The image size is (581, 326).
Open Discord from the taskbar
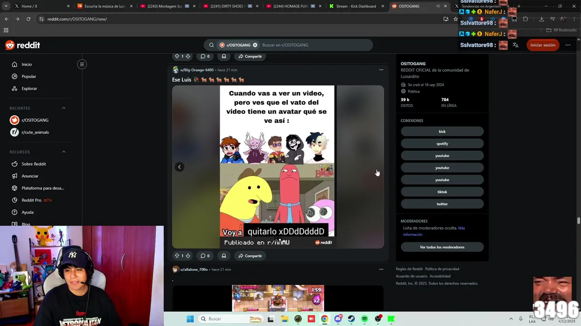338,319
